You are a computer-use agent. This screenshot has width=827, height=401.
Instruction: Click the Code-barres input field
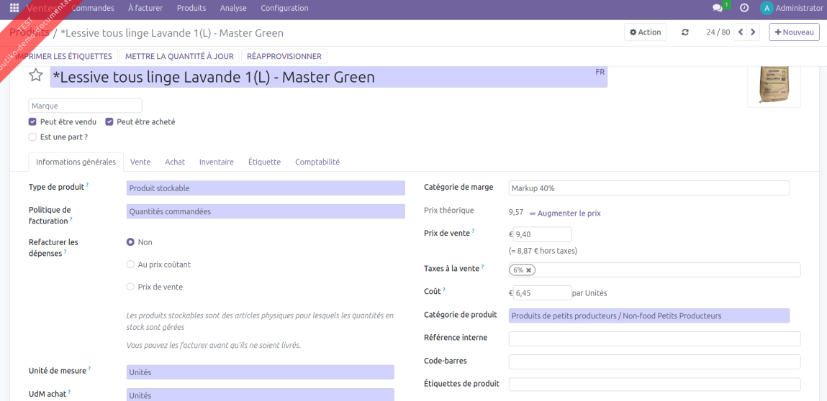click(654, 361)
